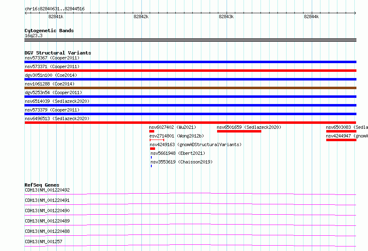Click the right arrow end of the ruler
Viewport: 368px width, 251px height.
[x=355, y=13]
